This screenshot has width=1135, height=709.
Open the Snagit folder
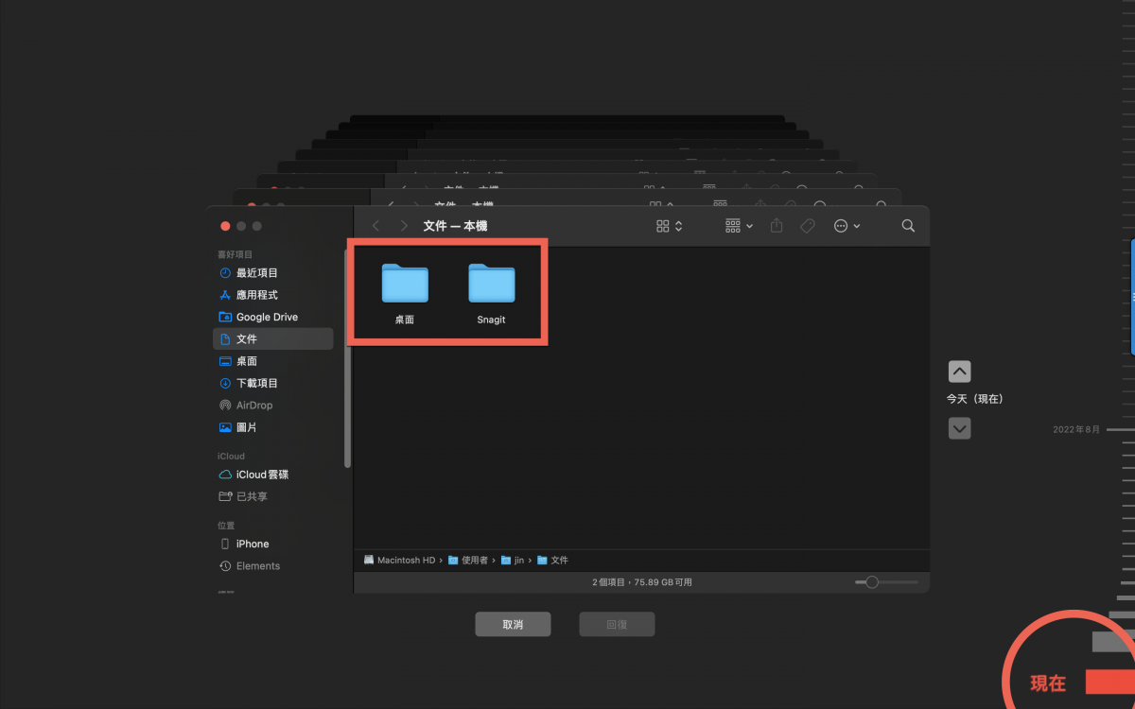(492, 295)
